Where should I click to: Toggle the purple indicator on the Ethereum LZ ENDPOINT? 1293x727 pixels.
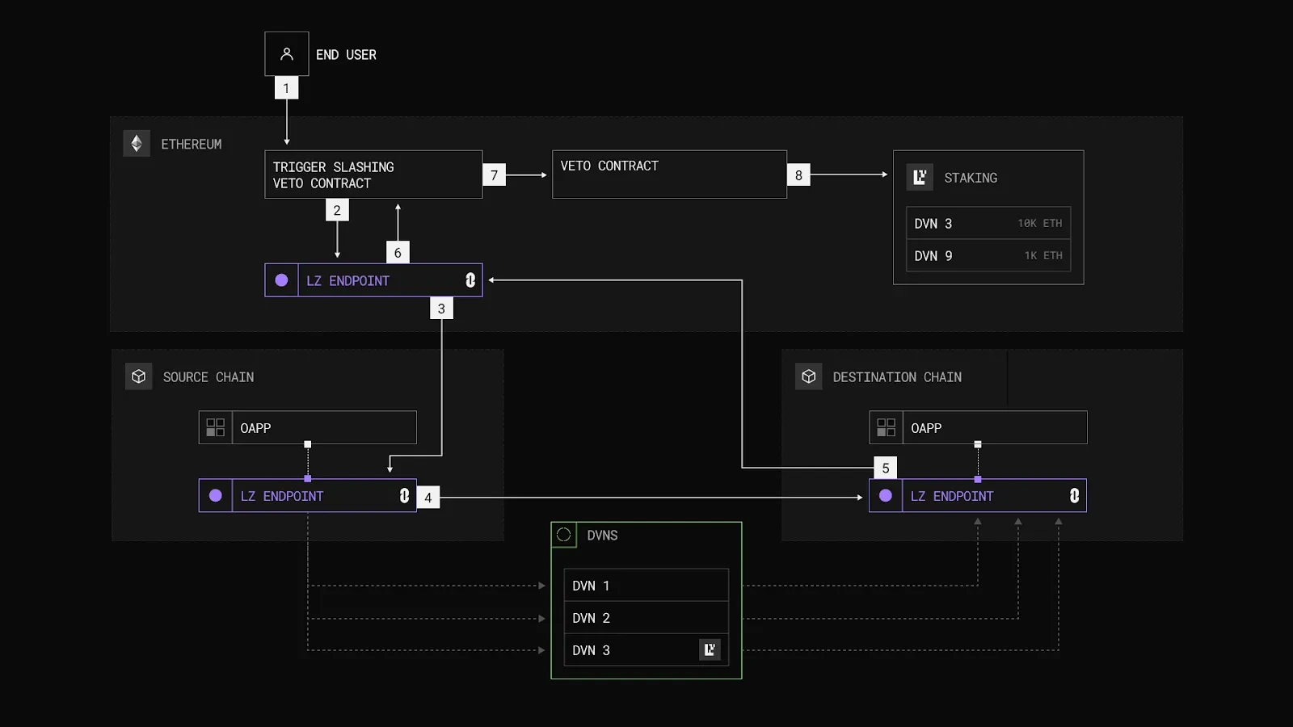[281, 280]
